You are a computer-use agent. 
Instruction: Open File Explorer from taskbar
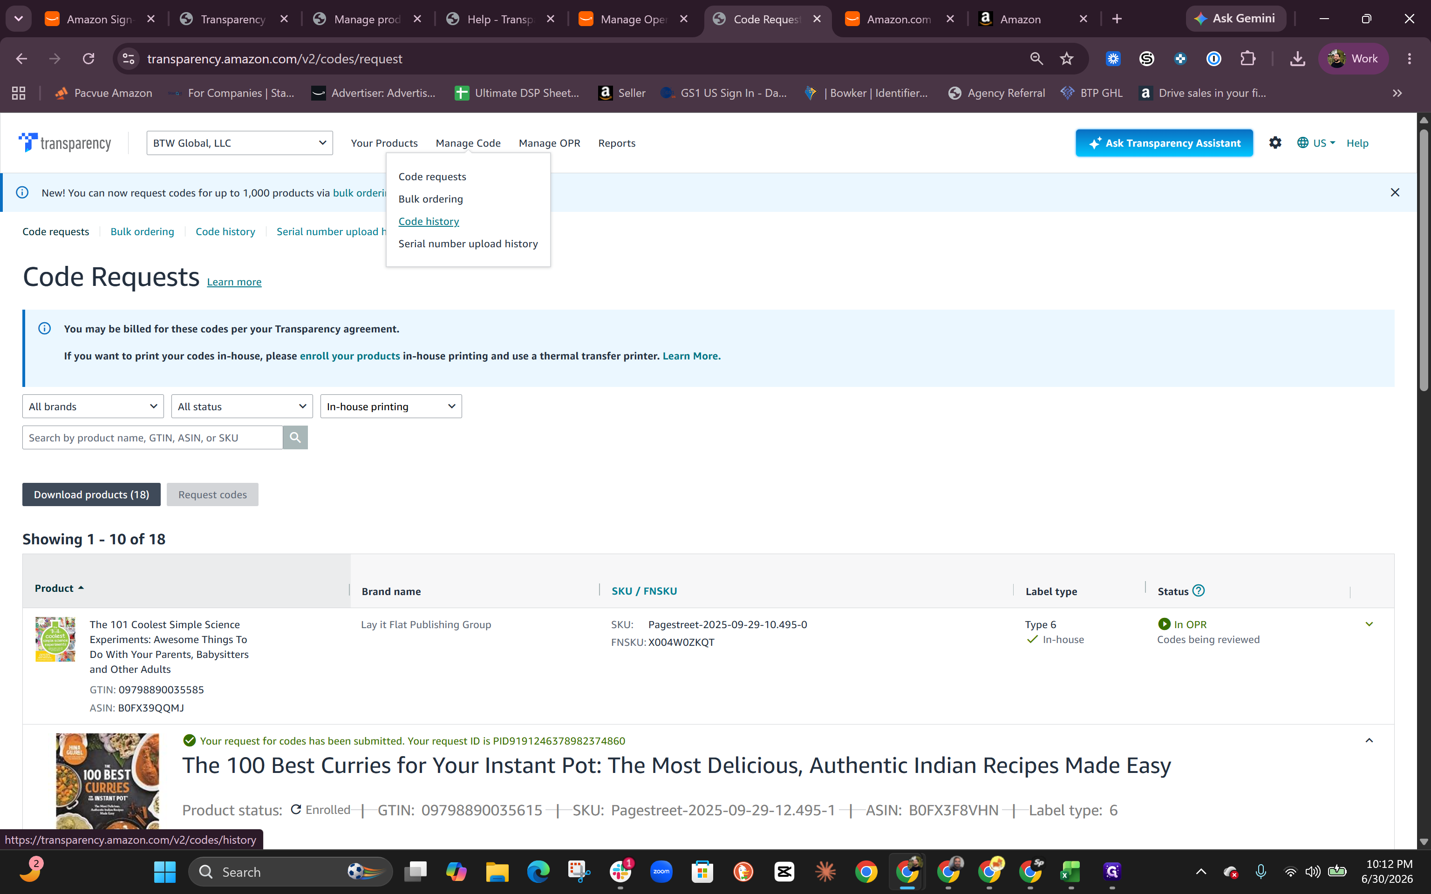pos(497,872)
